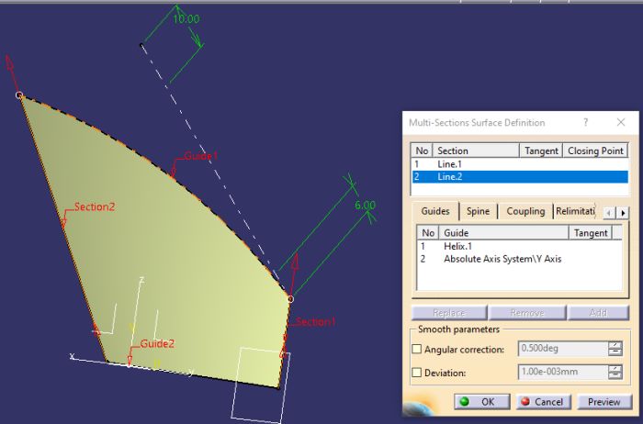
Task: Toggle the Deviation checkbox
Action: tap(417, 373)
